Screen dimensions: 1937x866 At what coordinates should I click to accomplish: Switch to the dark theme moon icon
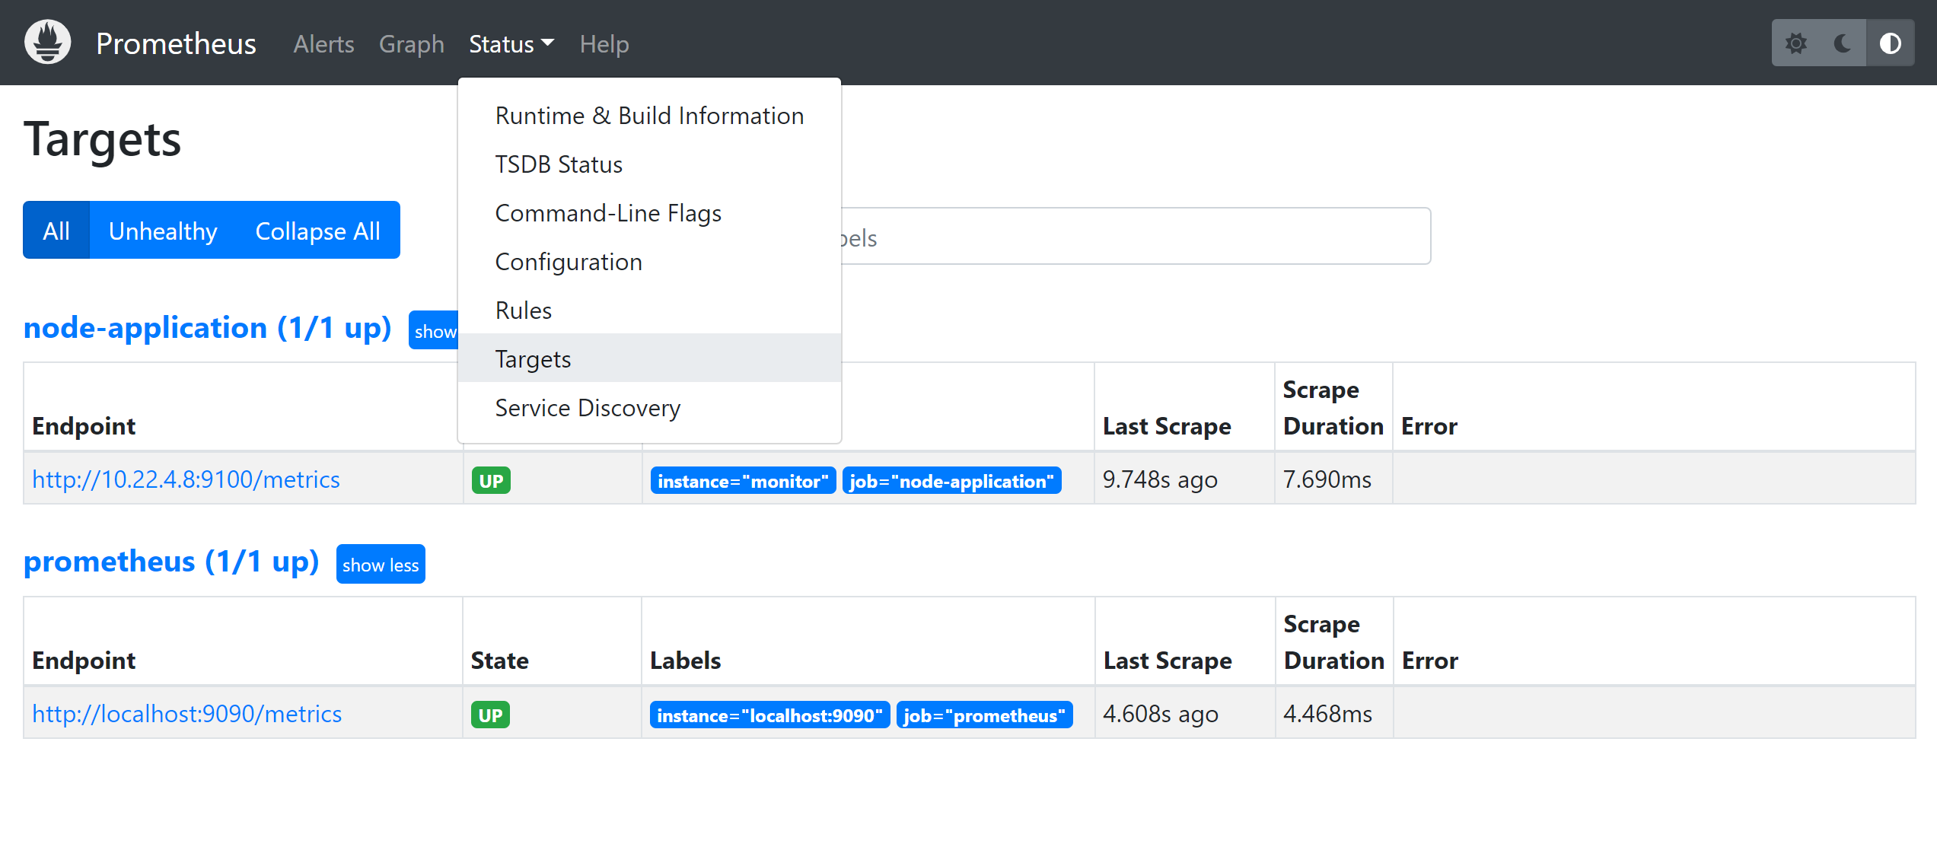pos(1842,43)
